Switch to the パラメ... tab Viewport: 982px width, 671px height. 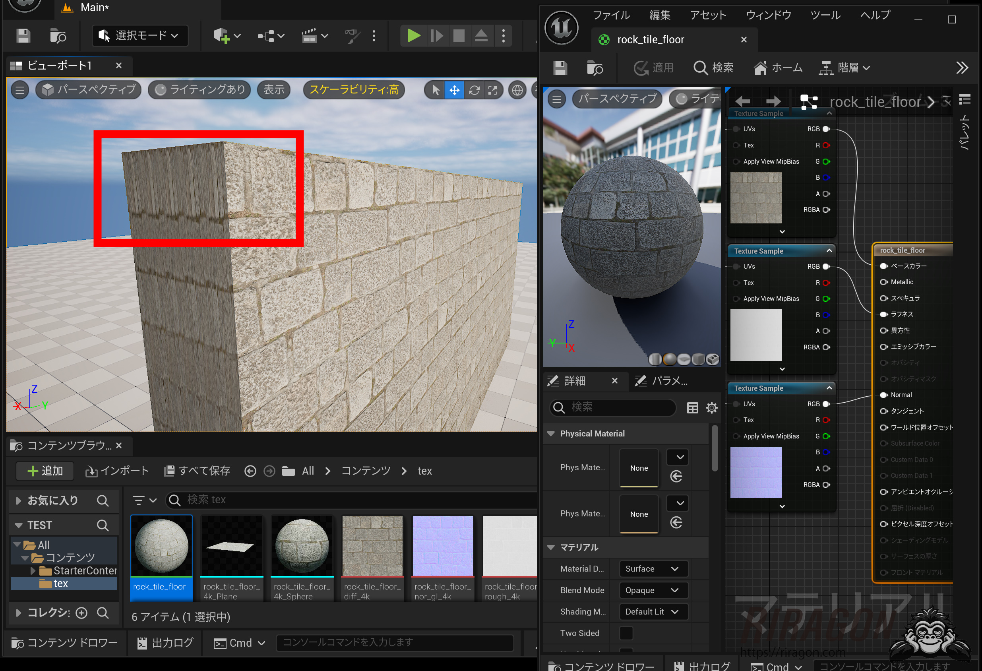(x=662, y=381)
